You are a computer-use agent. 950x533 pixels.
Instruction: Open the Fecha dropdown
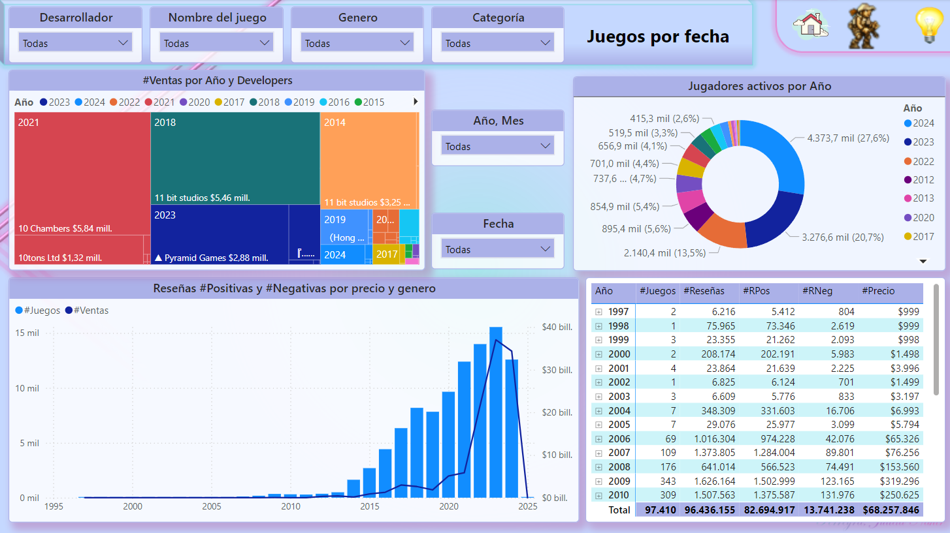498,249
